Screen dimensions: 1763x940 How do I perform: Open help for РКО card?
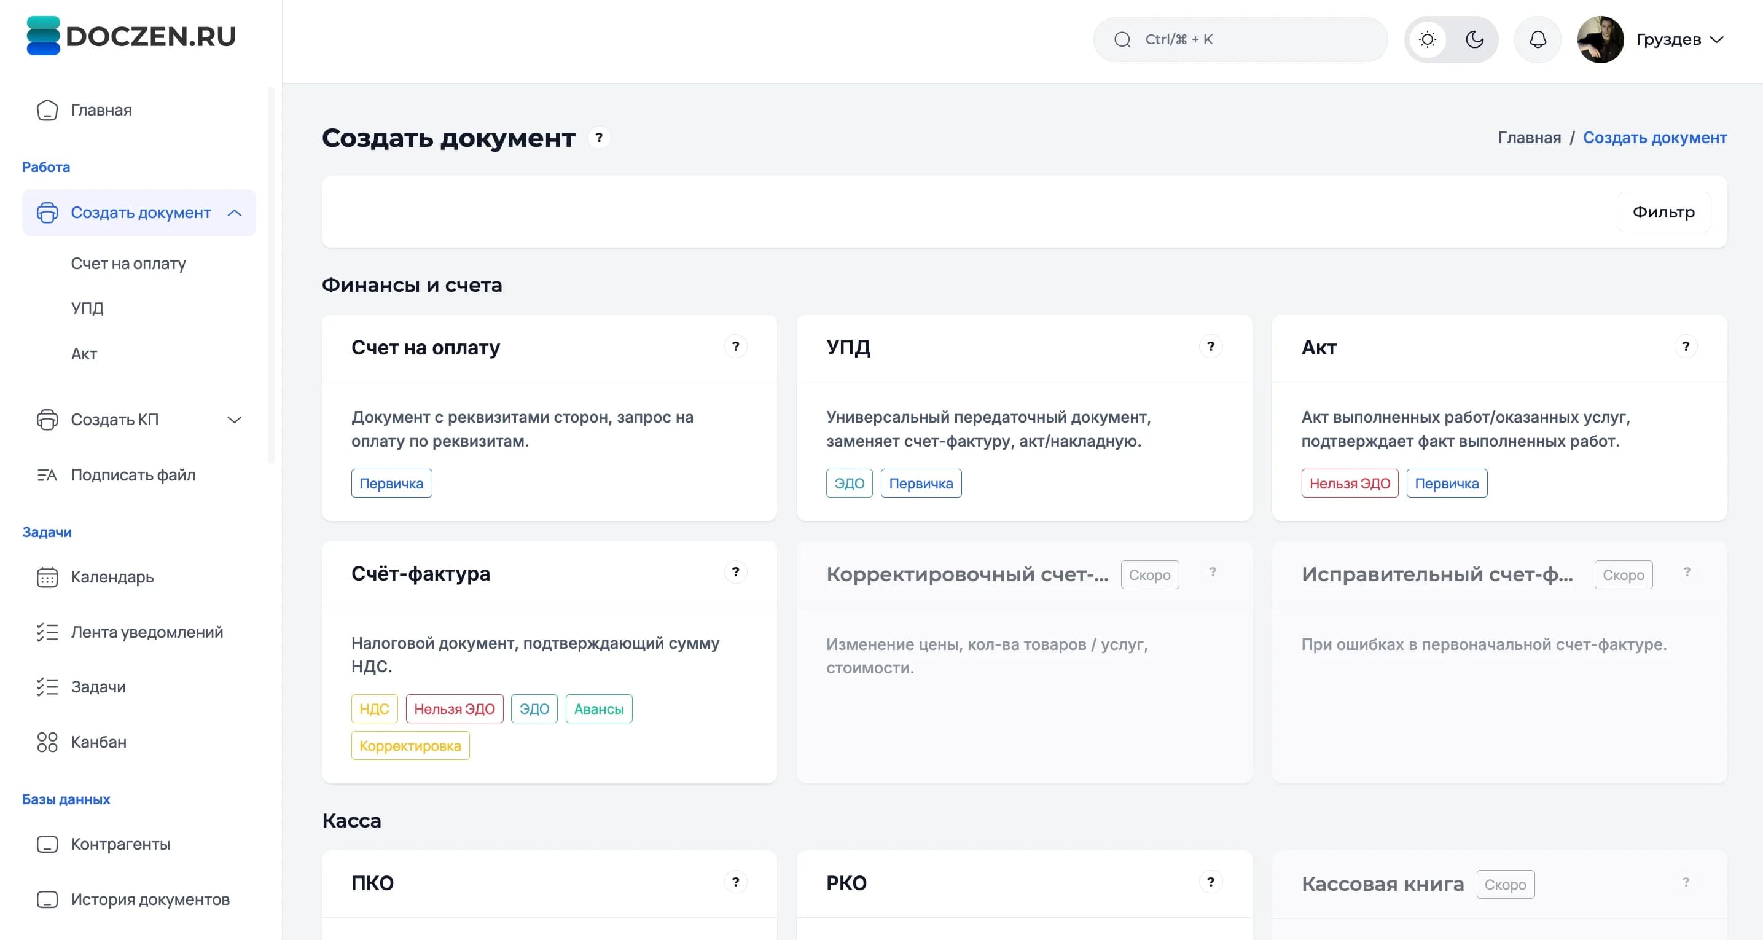tap(1211, 882)
